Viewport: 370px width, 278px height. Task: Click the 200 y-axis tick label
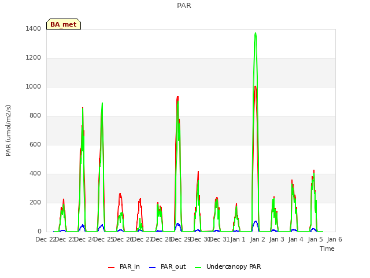point(35,203)
